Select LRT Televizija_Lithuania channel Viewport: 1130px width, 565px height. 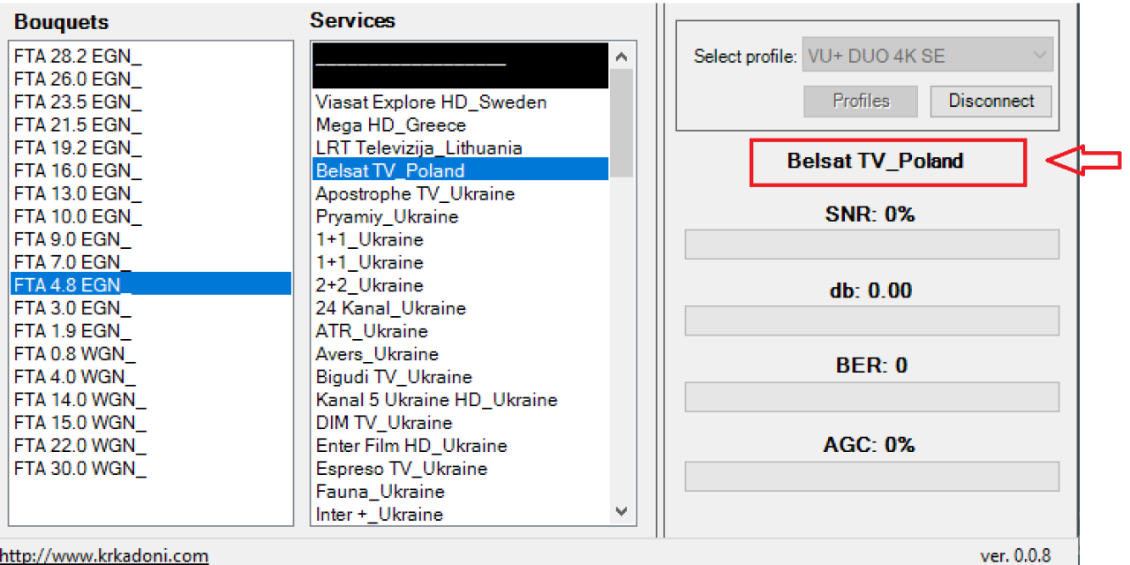coord(418,148)
